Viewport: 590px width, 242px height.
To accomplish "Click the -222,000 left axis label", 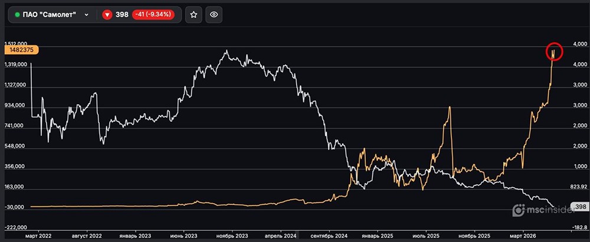I will pos(16,227).
